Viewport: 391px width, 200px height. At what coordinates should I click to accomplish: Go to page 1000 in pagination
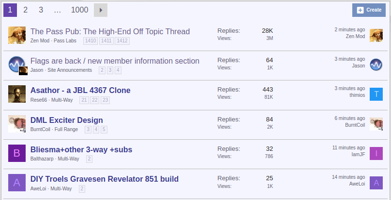(79, 10)
